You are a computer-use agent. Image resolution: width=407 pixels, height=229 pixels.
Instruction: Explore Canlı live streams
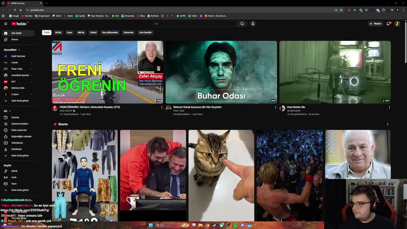tap(18, 177)
